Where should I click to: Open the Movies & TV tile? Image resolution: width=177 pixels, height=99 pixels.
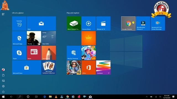(x=103, y=23)
